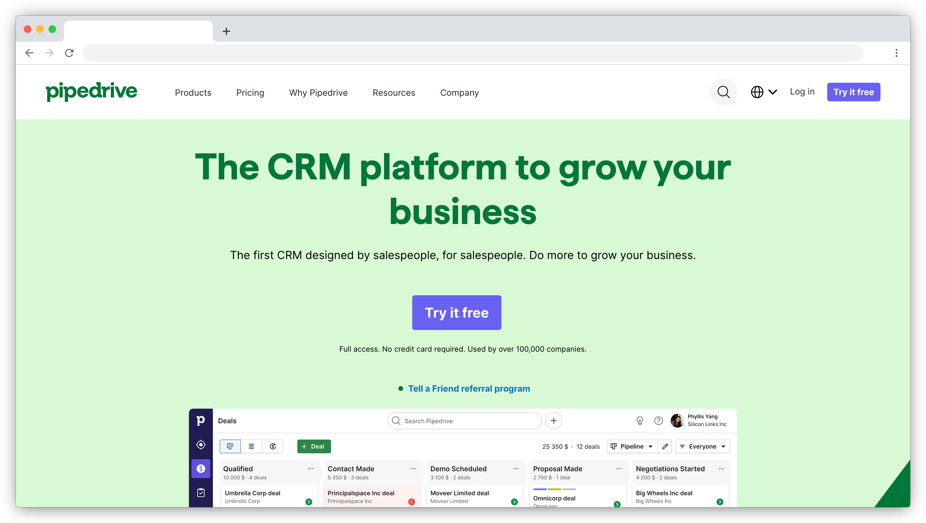Screen dimensions: 926x523
Task: Click the Omnicorp deal progress bar
Action: click(555, 489)
